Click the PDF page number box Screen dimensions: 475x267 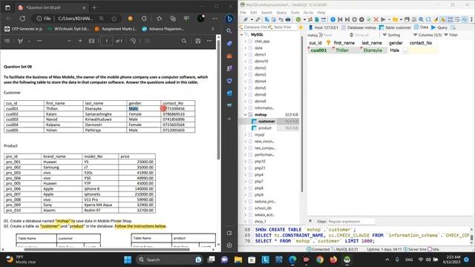coord(107,41)
